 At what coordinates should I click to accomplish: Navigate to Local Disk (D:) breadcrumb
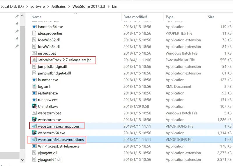coord(13,6)
